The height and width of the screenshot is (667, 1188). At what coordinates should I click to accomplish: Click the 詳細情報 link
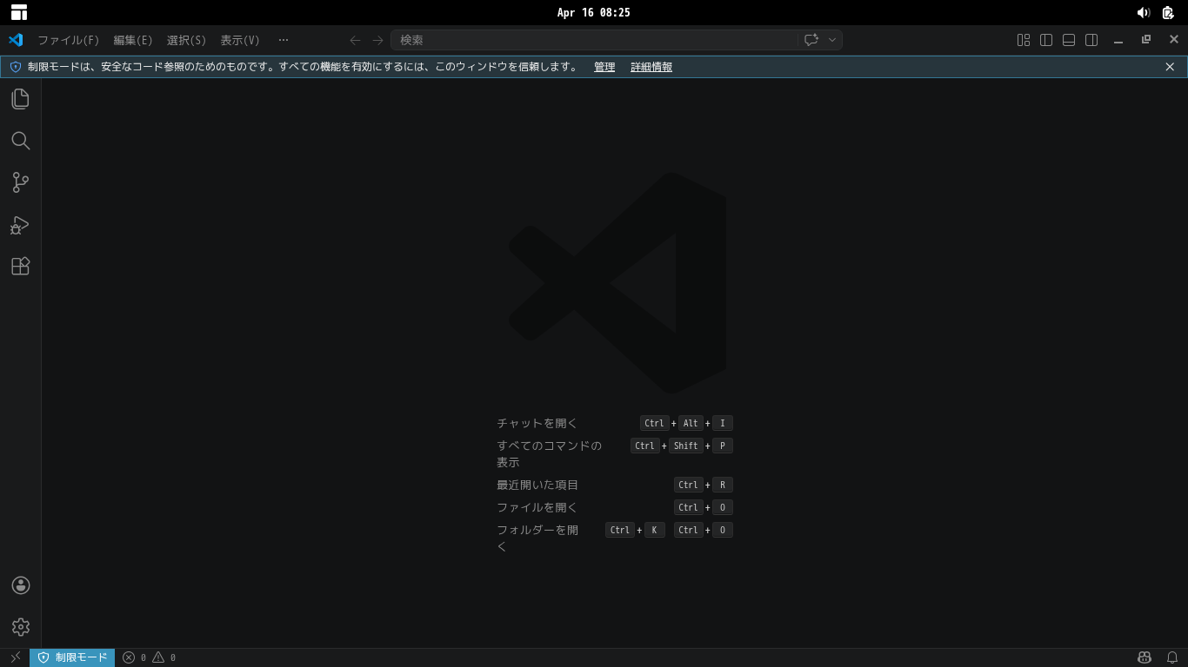[651, 67]
